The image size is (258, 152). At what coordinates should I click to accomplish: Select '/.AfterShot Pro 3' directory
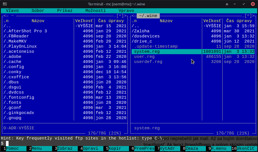(x=65, y=31)
